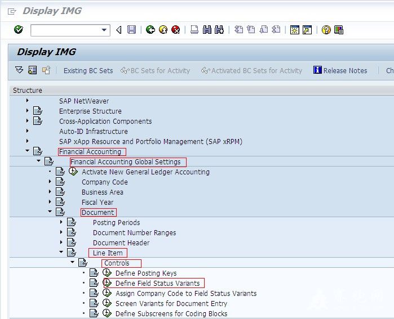Image resolution: width=394 pixels, height=319 pixels.
Task: Select the Document Number Ranges text
Action: [x=134, y=233]
